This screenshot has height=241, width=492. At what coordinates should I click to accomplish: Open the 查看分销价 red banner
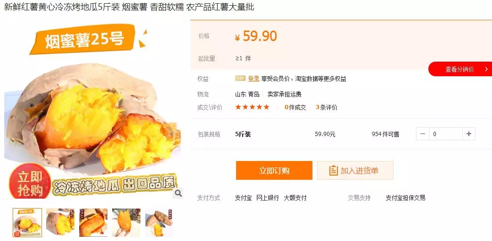click(460, 69)
